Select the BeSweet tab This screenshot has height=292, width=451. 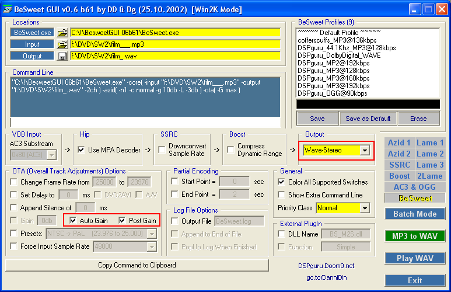415,198
